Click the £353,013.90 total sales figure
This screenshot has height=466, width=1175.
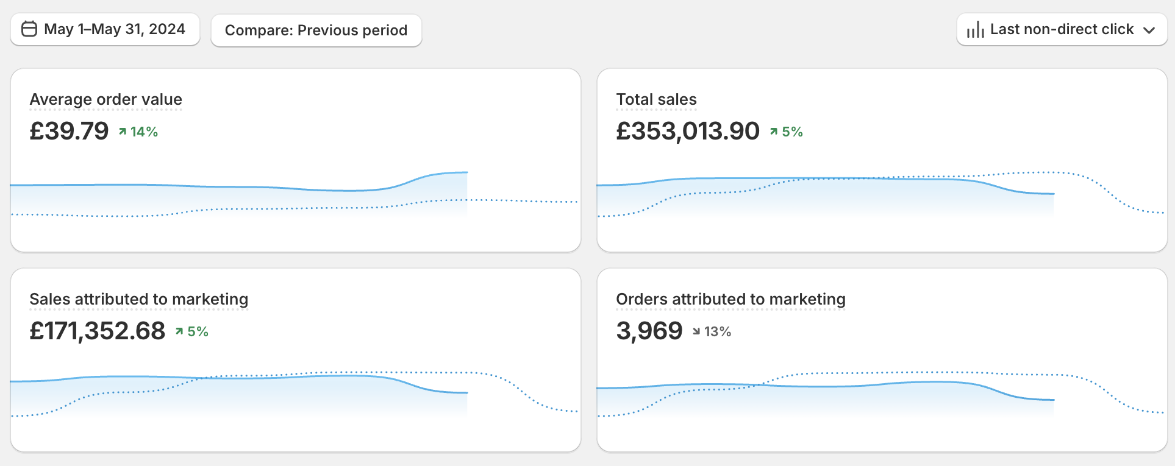coord(687,131)
